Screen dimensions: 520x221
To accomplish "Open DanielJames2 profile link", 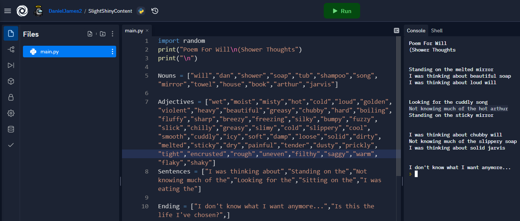I will coord(65,11).
